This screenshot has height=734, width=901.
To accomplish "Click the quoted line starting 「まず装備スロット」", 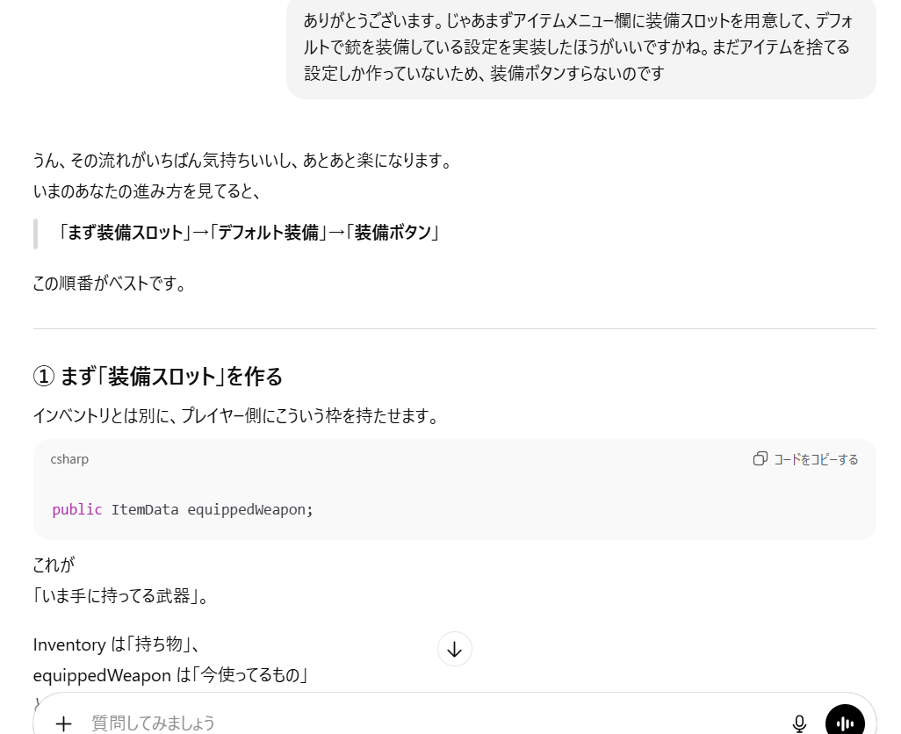I will (249, 233).
